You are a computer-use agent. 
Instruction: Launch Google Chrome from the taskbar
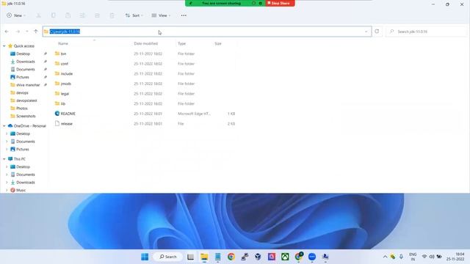tap(231, 257)
